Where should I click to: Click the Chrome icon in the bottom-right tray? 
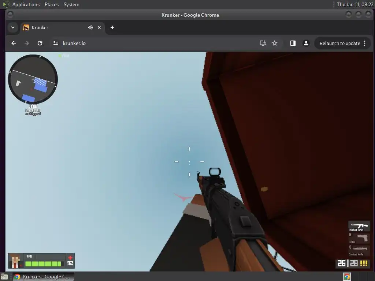coord(347,277)
